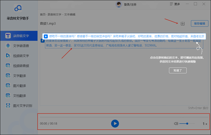This screenshot has height=135, width=211.
Task: Mute audio with the speaker icon
Action: click(x=176, y=124)
